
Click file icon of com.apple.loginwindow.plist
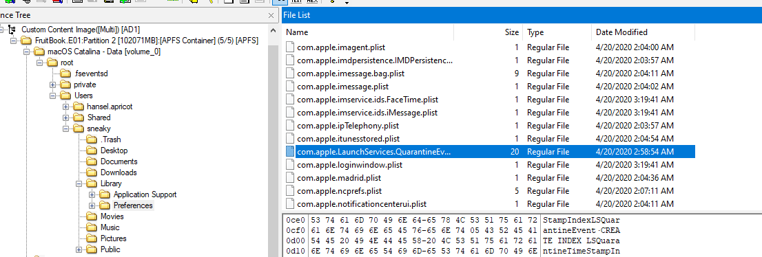tap(290, 165)
